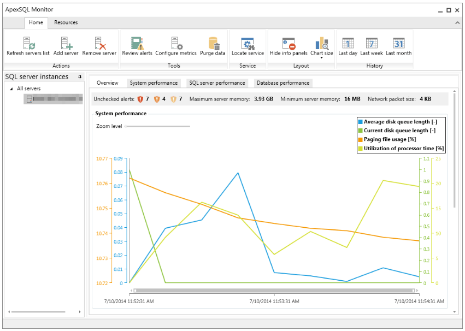
Task: Click the orange medium-severity alerts icon
Action: [157, 99]
